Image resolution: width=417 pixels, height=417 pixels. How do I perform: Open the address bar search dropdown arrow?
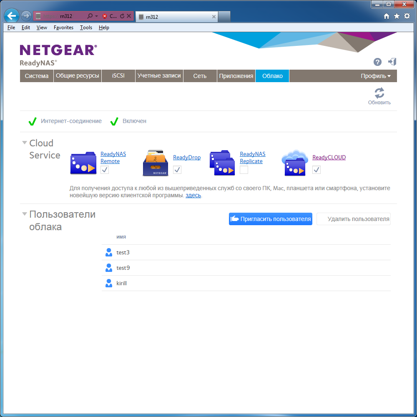[97, 16]
